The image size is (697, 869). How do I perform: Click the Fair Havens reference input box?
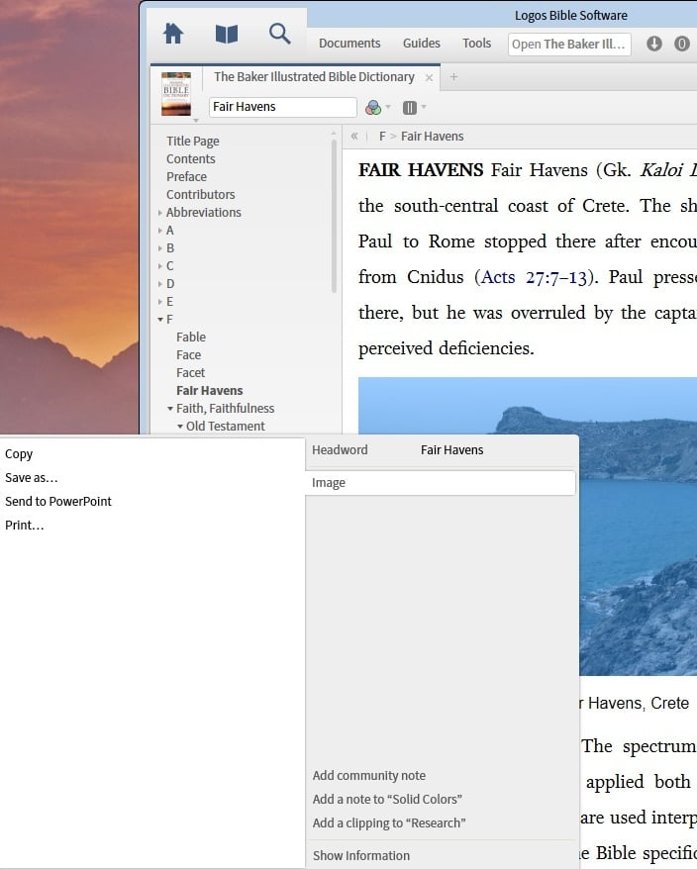283,107
